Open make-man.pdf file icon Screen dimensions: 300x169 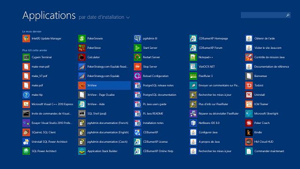(x=26, y=67)
